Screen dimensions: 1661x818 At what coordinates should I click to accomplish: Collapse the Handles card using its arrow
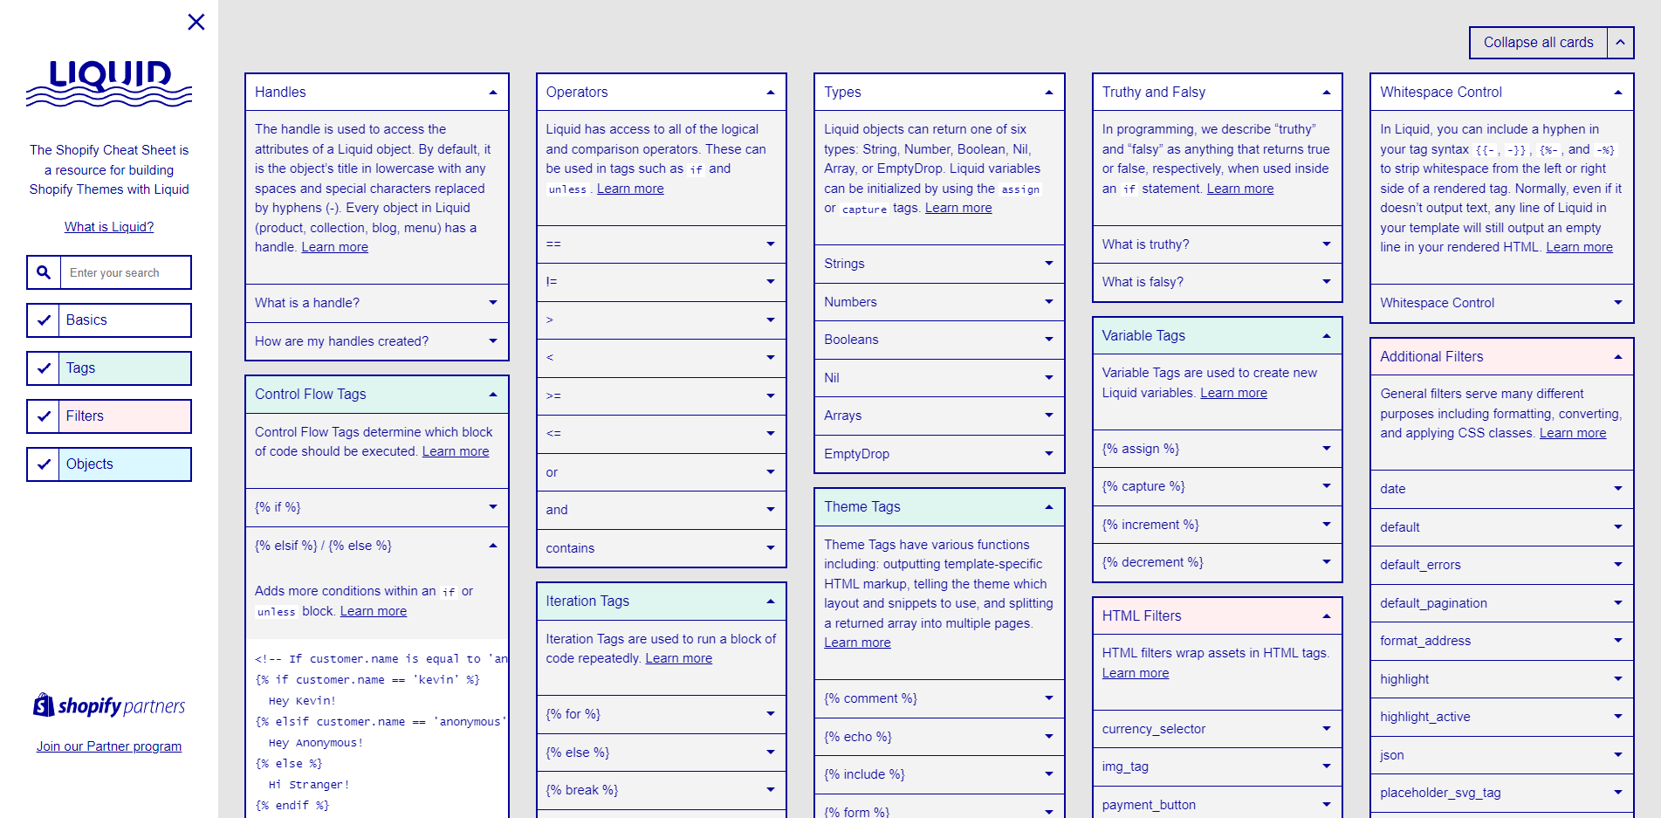pos(493,93)
